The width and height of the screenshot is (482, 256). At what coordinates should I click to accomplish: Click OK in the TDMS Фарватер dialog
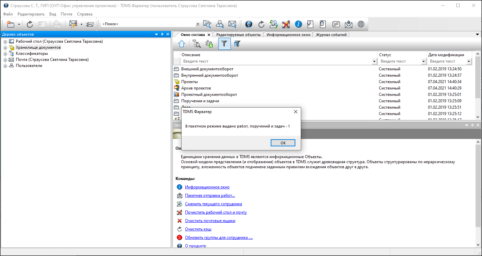(x=283, y=143)
